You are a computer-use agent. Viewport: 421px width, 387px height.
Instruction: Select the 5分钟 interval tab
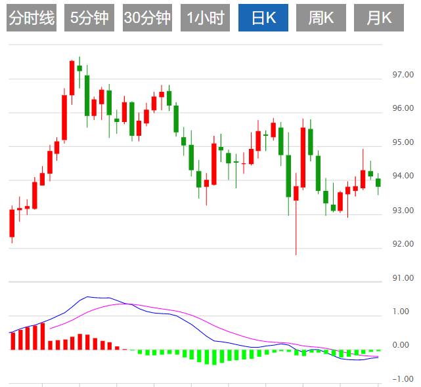tap(89, 18)
